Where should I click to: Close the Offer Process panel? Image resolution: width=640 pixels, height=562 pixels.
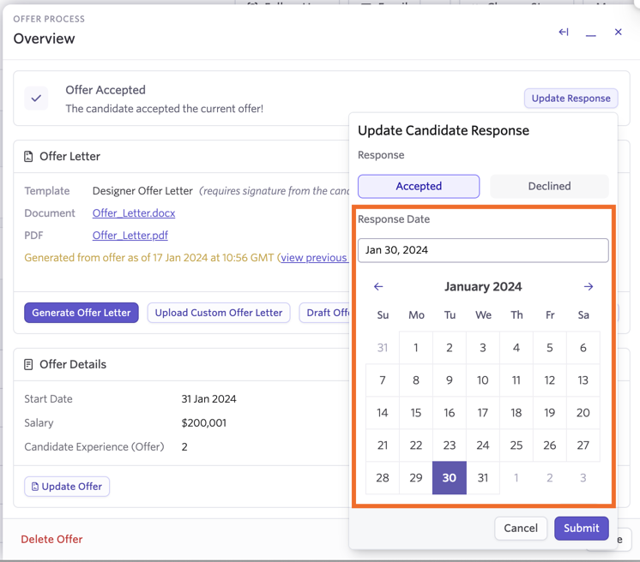(x=618, y=32)
